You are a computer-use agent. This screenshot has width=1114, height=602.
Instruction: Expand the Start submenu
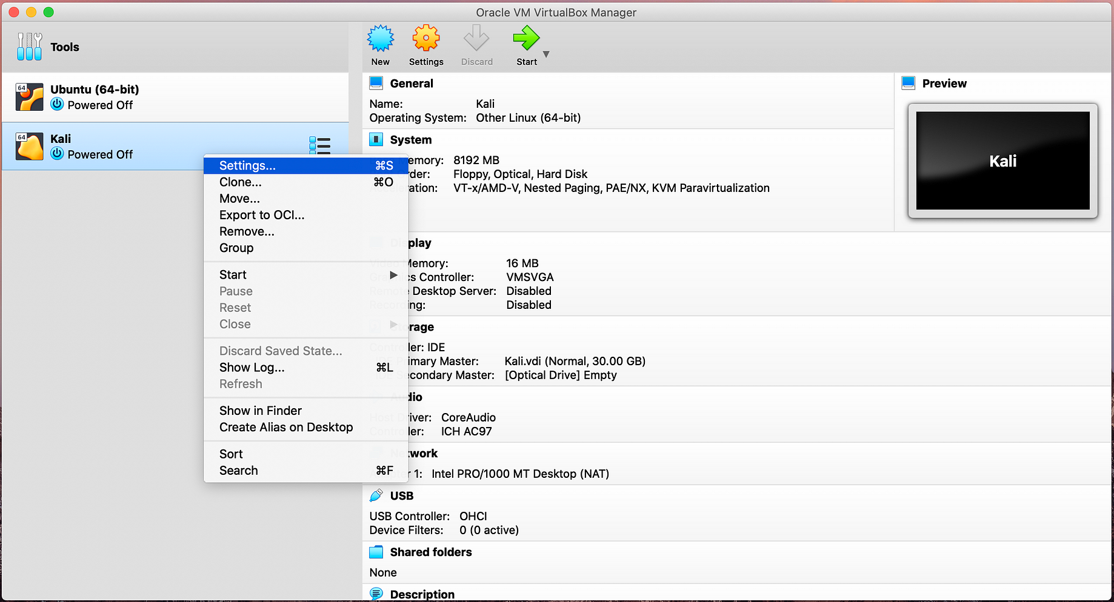click(x=306, y=275)
